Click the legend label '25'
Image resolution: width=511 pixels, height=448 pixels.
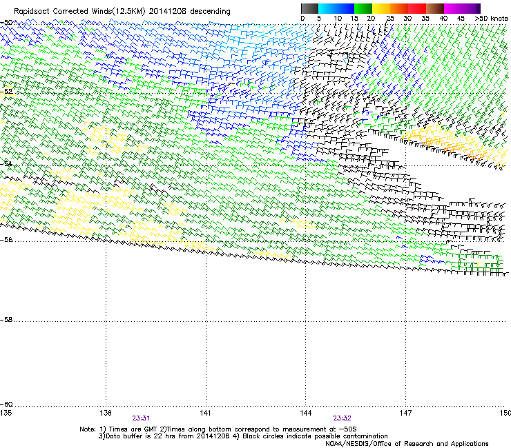pyautogui.click(x=390, y=18)
